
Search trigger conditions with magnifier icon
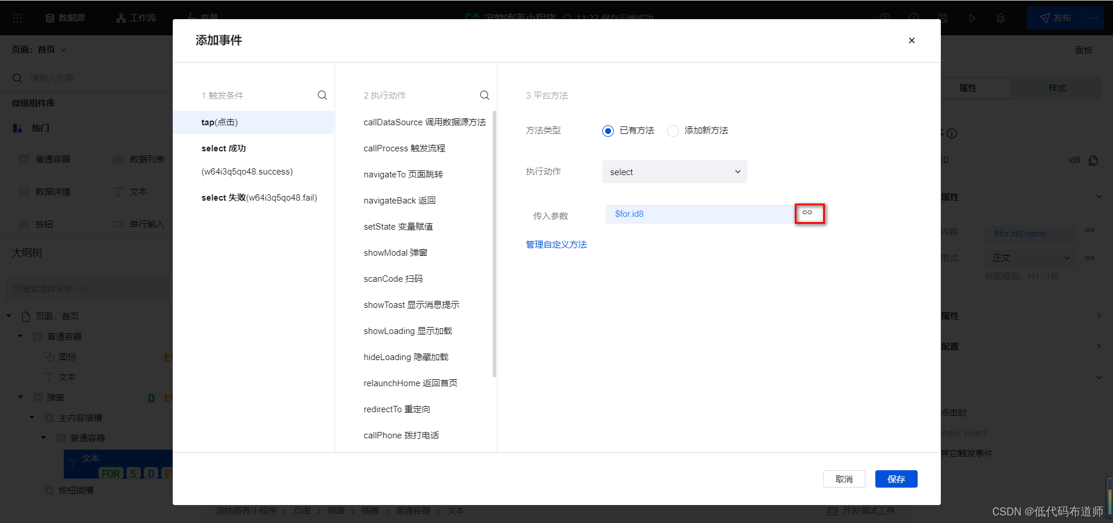click(x=322, y=95)
